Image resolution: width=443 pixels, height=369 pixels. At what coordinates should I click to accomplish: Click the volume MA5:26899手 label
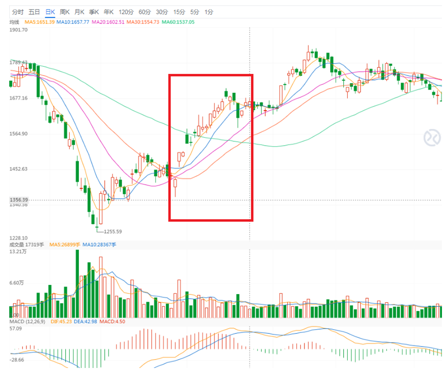[x=65, y=245]
